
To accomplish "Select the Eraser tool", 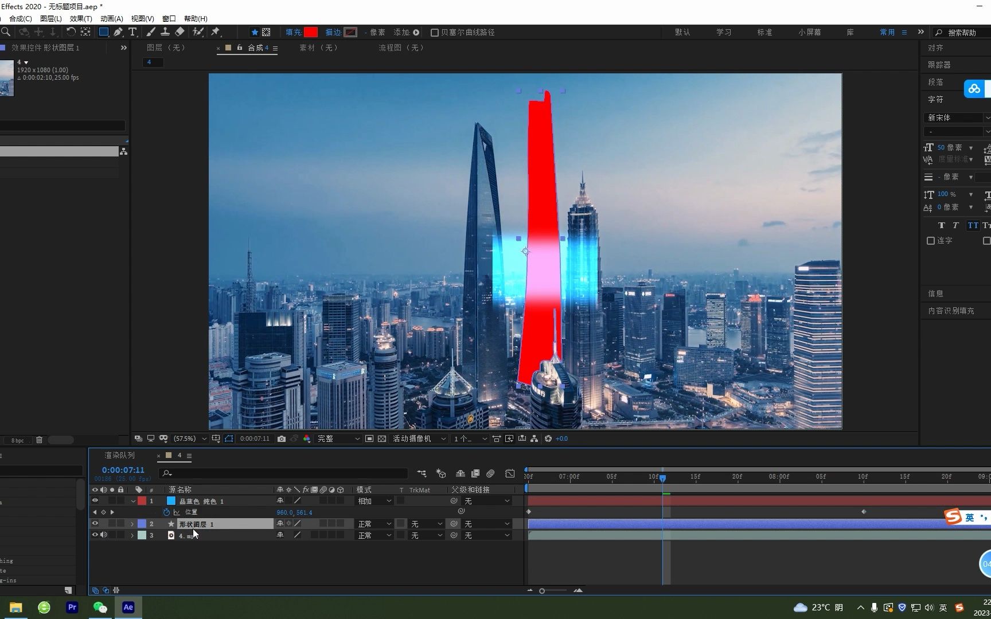I will tap(180, 32).
